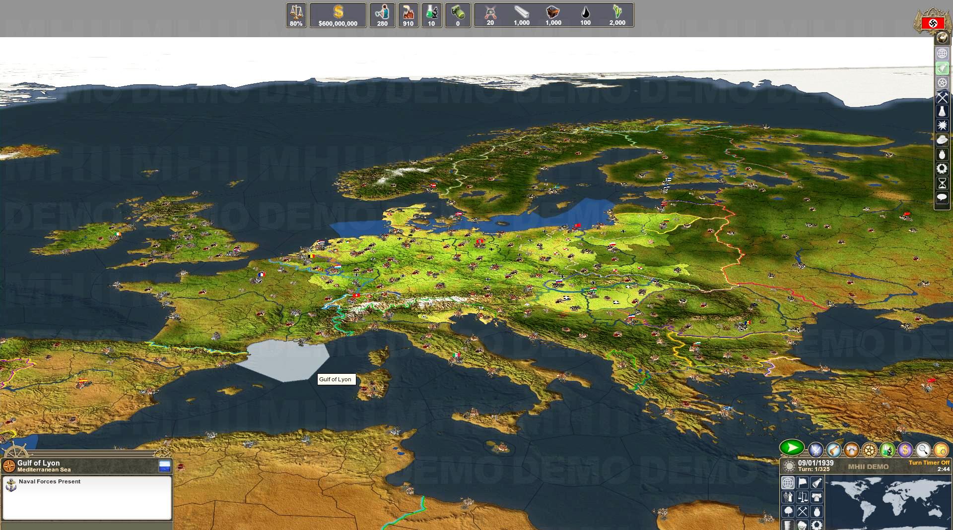Click the starburst explosion icon in the right sidebar

coord(942,126)
